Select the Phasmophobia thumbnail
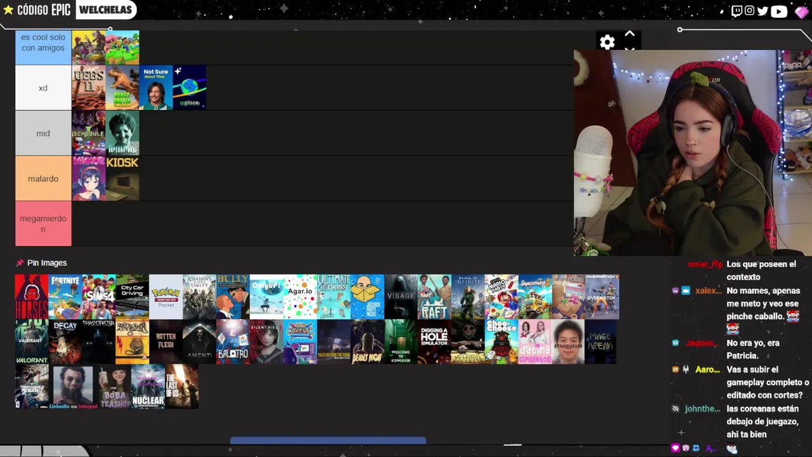The height and width of the screenshot is (457, 812). [x=99, y=341]
